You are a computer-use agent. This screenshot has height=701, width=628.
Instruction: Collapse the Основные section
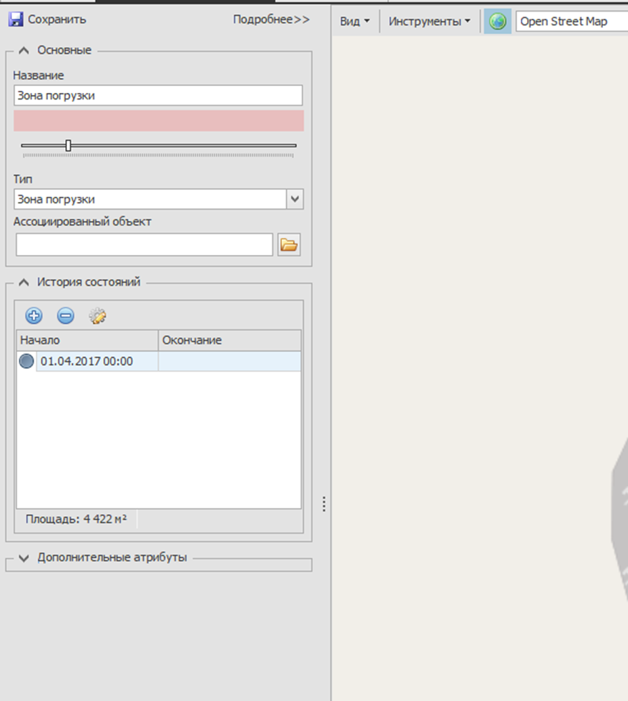(24, 50)
